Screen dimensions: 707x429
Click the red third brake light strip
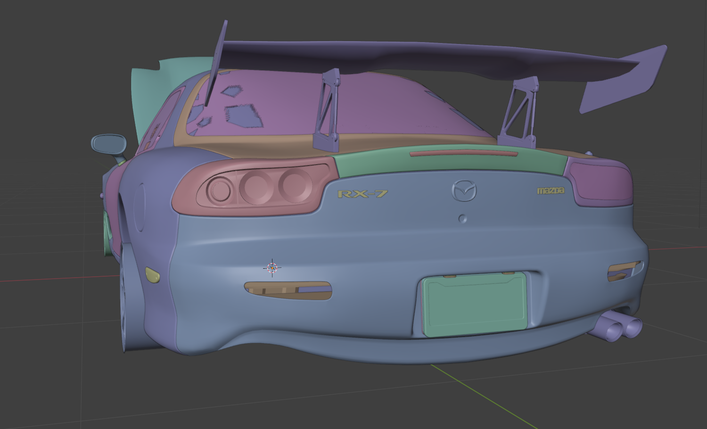[463, 153]
